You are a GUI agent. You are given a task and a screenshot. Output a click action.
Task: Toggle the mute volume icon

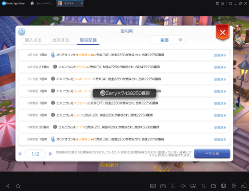[x=183, y=186]
